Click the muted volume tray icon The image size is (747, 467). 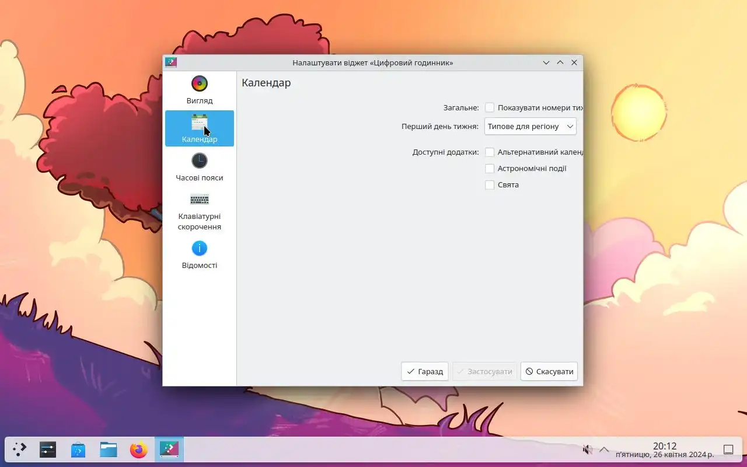588,449
